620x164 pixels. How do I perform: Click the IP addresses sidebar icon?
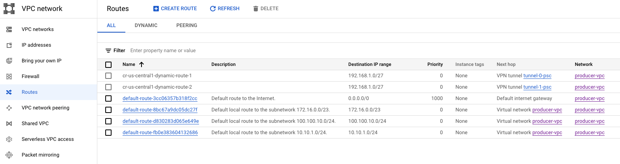9,45
